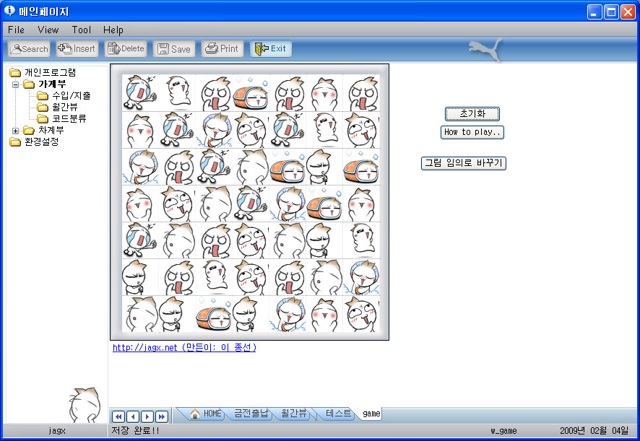Screen dimensions: 640x441
Task: Expand the 차계부 tree node
Action: [15, 131]
